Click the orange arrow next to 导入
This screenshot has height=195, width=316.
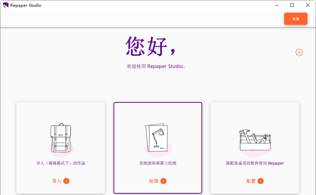click(x=66, y=181)
